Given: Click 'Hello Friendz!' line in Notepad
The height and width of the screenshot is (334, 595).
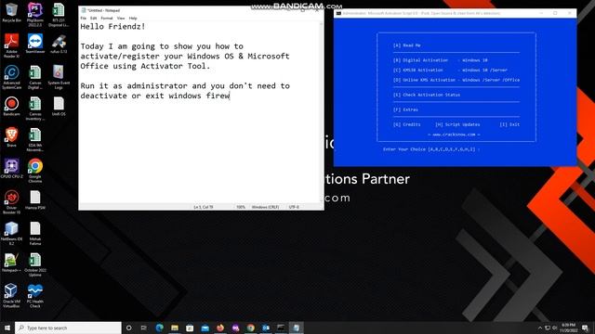Looking at the screenshot, I should click(x=112, y=27).
